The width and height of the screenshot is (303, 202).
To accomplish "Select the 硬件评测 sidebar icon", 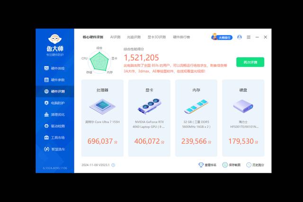I will [46, 91].
